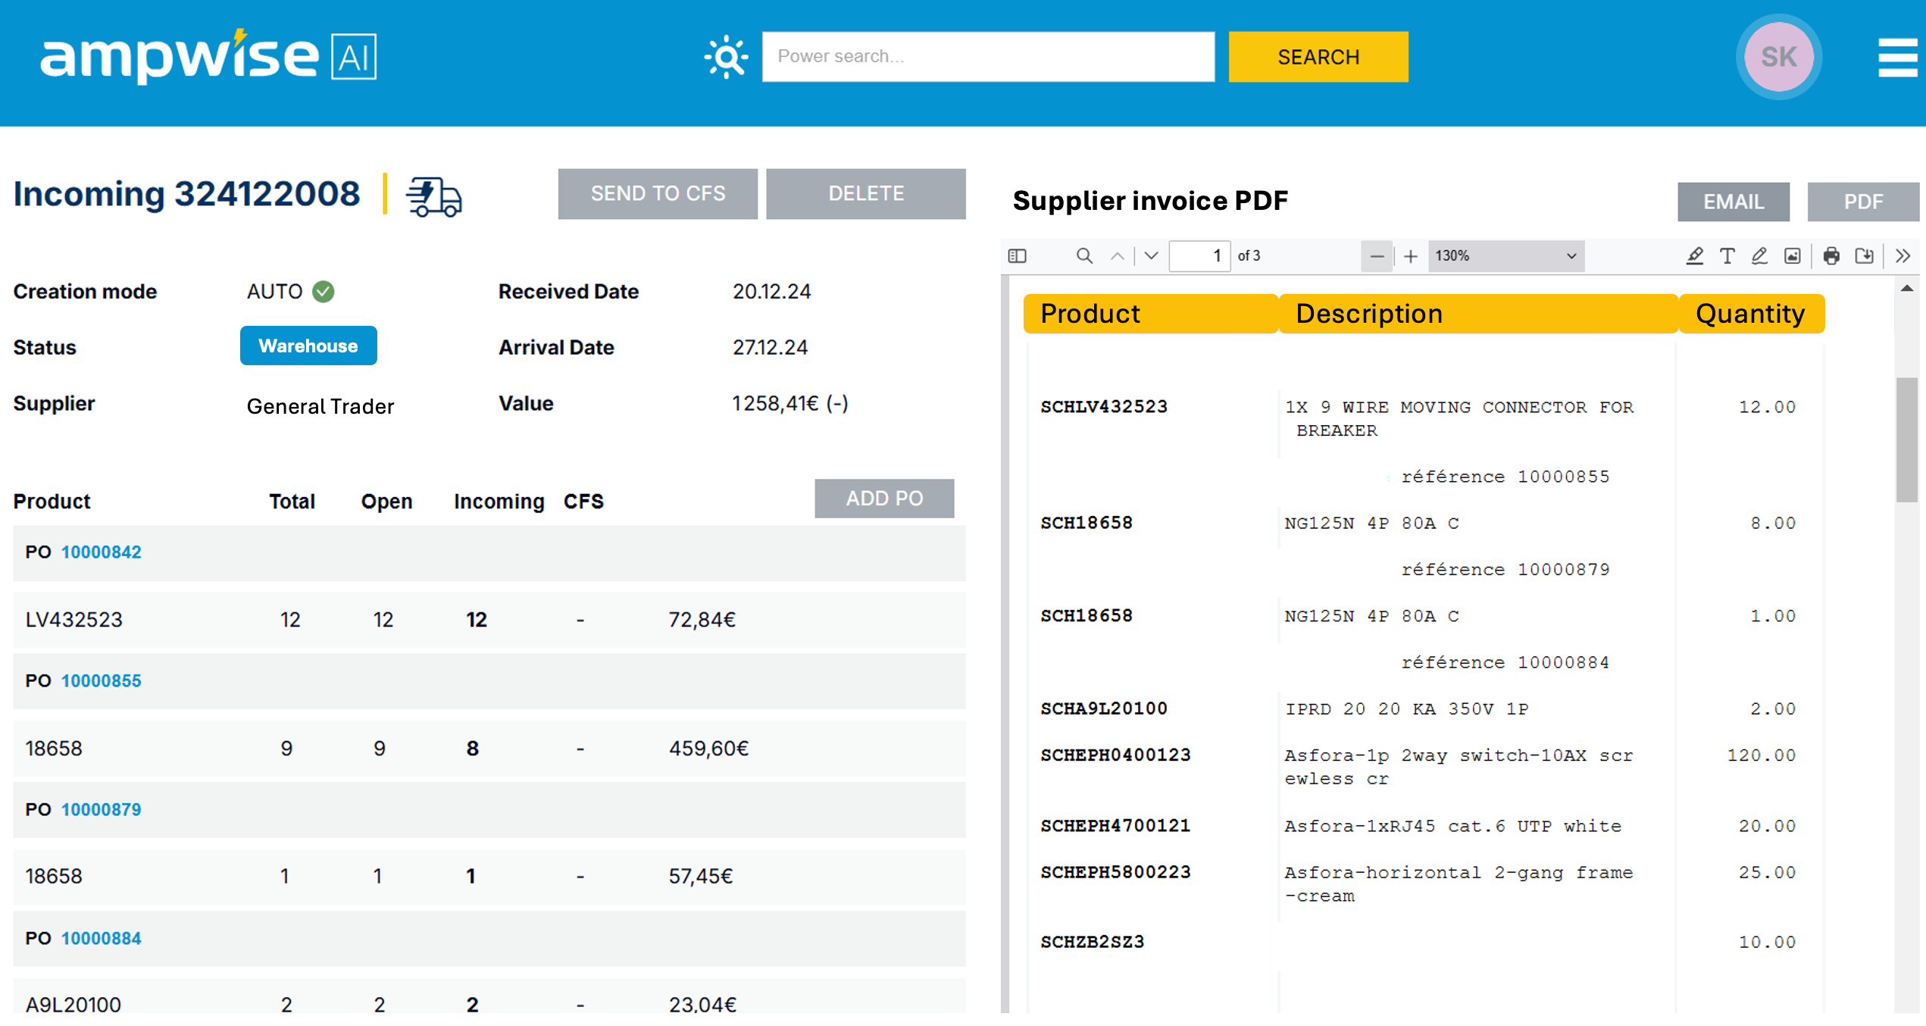Select the highlight annotation tool
The width and height of the screenshot is (1926, 1026).
(x=1695, y=255)
